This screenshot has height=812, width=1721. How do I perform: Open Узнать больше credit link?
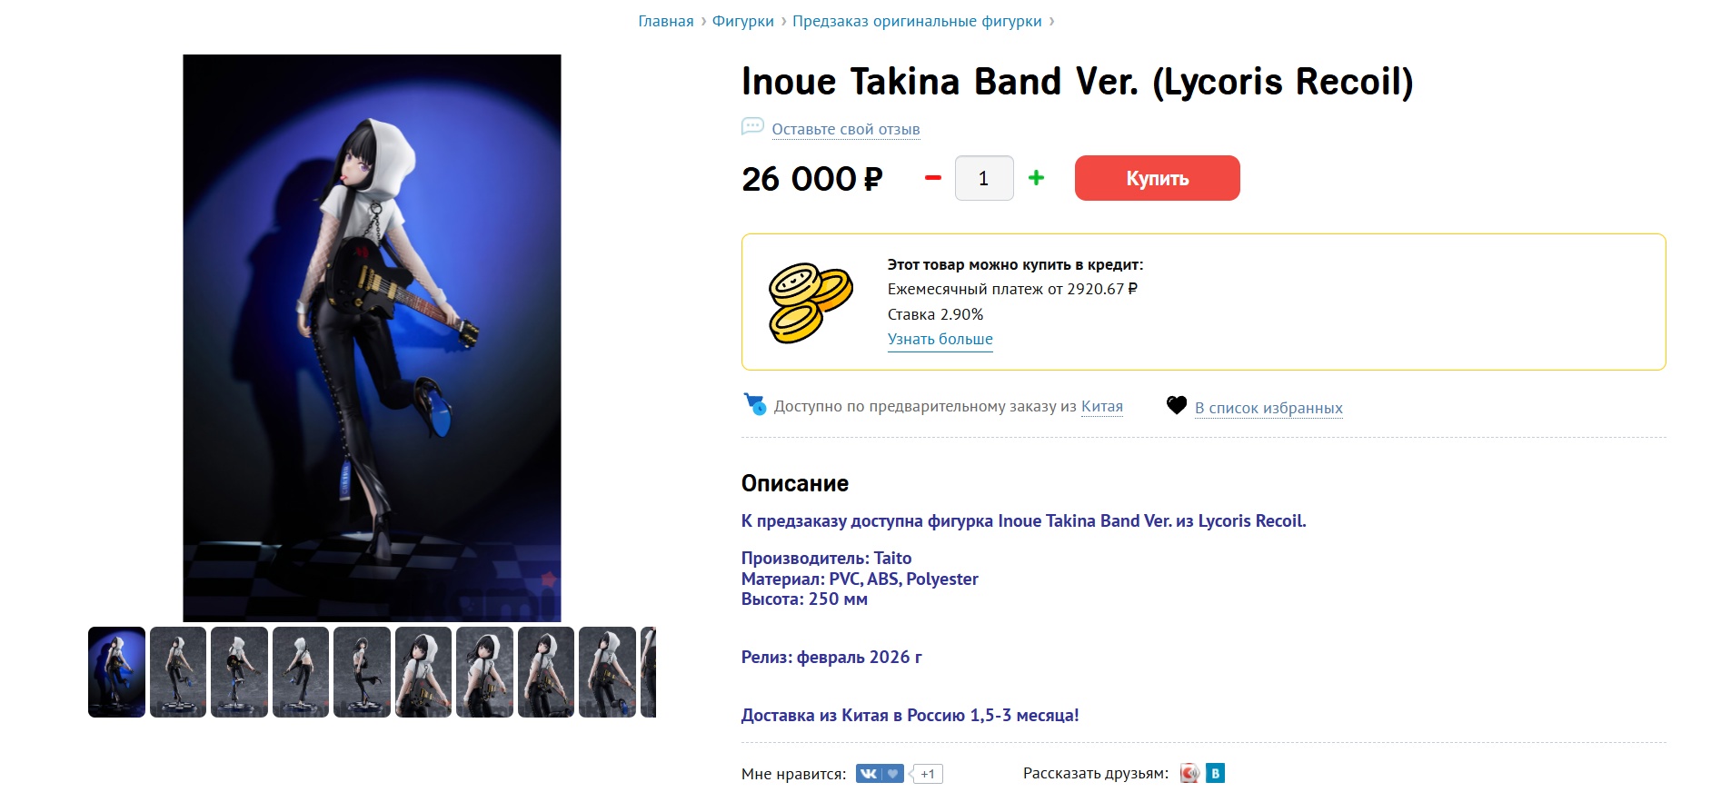[x=940, y=339]
